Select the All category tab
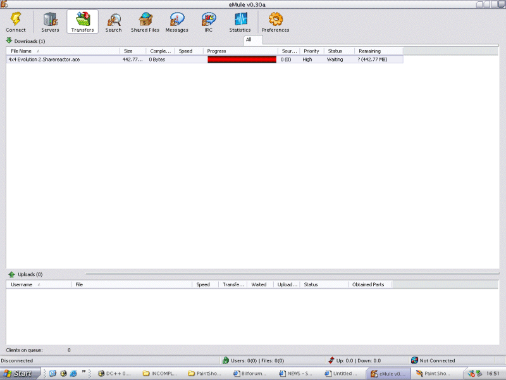This screenshot has height=380, width=506. pyautogui.click(x=252, y=40)
